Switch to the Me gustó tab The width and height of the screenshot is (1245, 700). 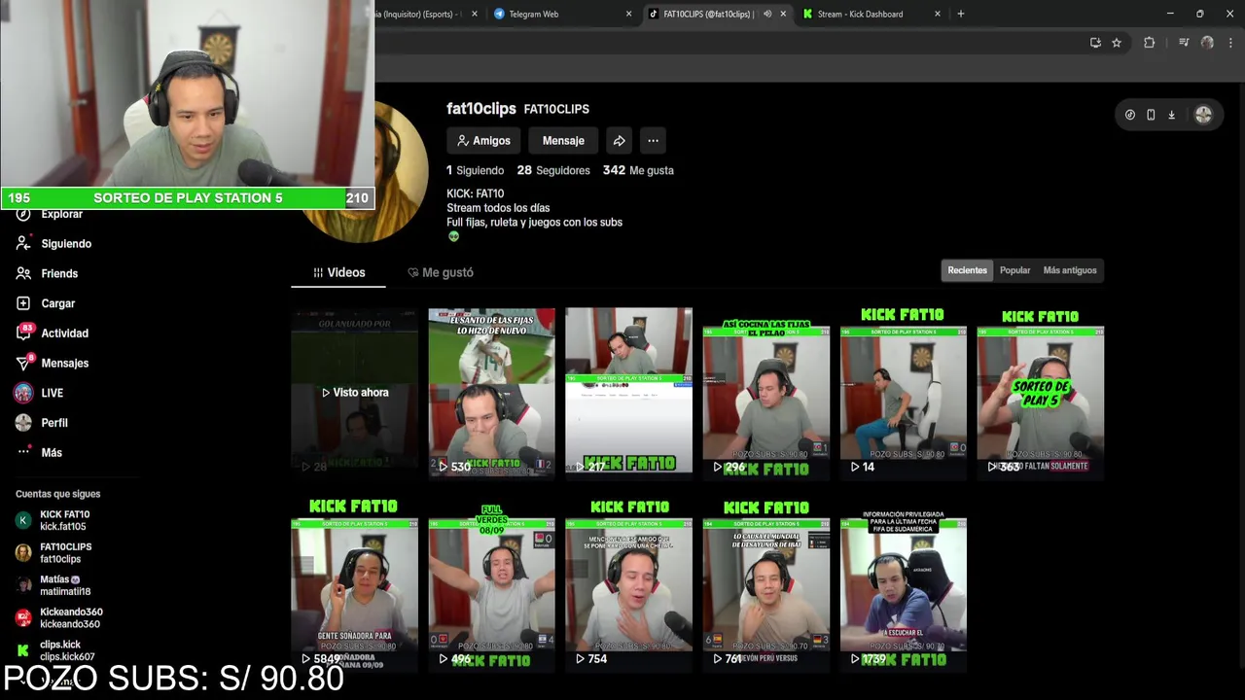point(441,273)
